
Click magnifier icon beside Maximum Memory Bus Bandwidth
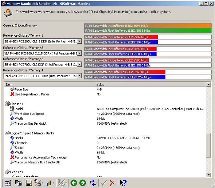(x=12, y=162)
